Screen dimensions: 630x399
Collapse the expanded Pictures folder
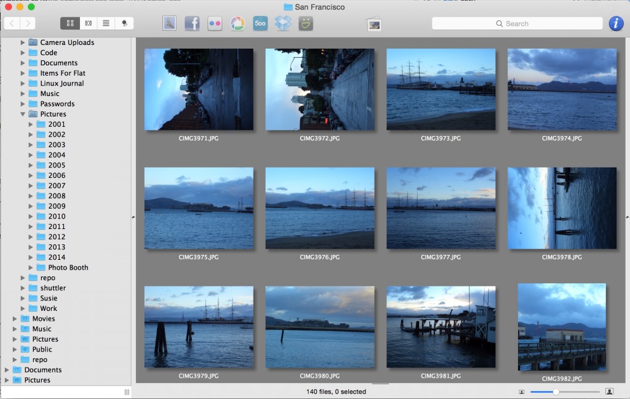coord(23,114)
